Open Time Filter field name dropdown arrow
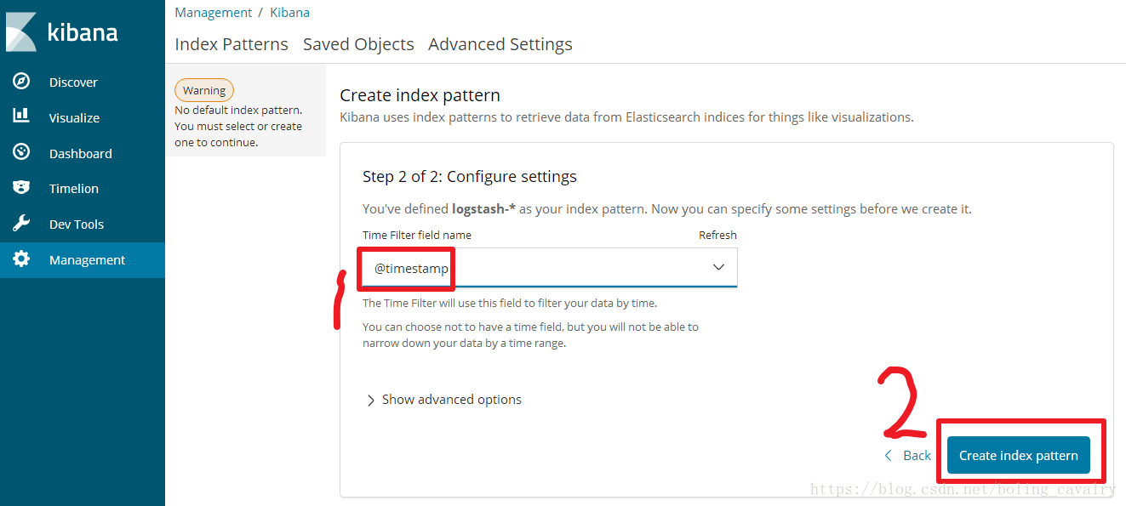This screenshot has height=506, width=1126. [x=718, y=267]
